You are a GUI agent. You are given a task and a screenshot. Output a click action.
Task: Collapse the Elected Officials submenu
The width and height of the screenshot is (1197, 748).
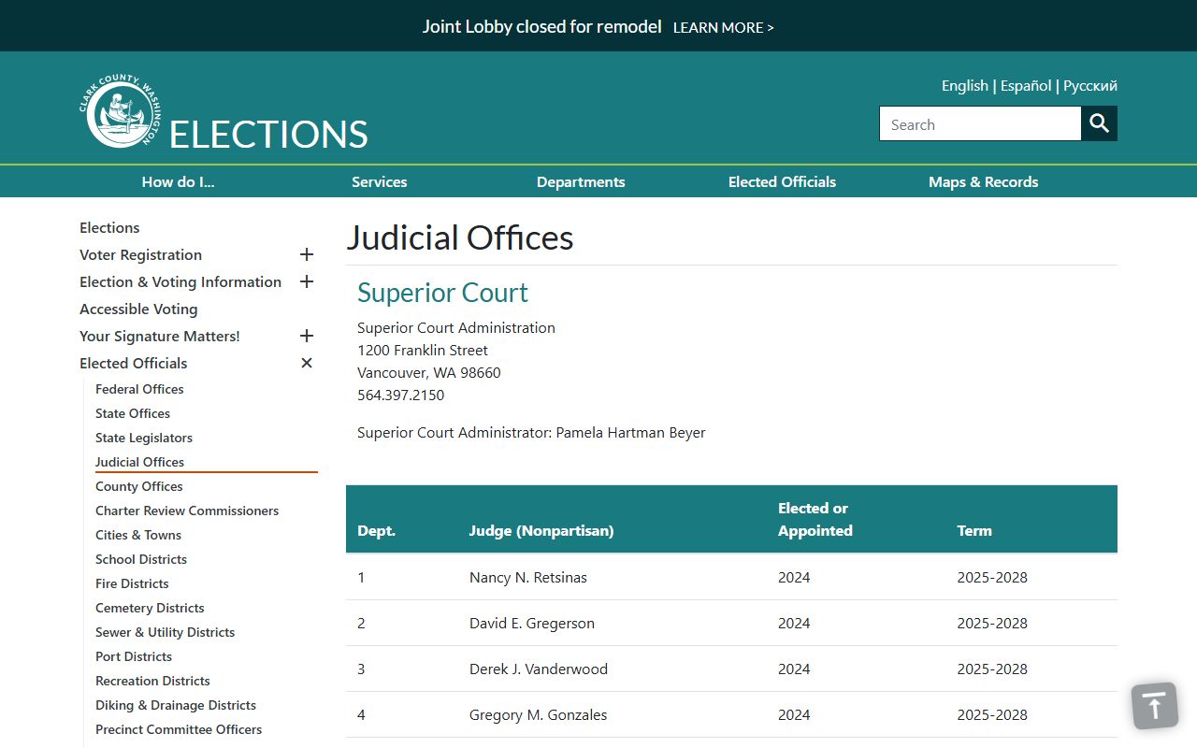pos(306,363)
